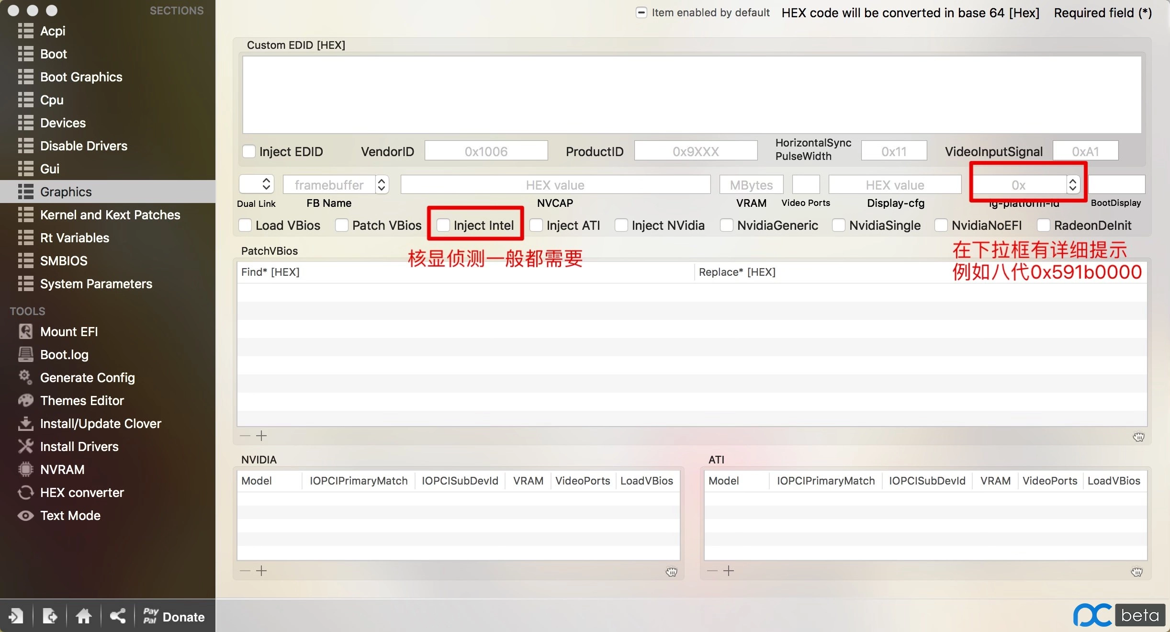Viewport: 1170px width, 632px height.
Task: Click the Find* [HEX] column header
Action: 465,272
